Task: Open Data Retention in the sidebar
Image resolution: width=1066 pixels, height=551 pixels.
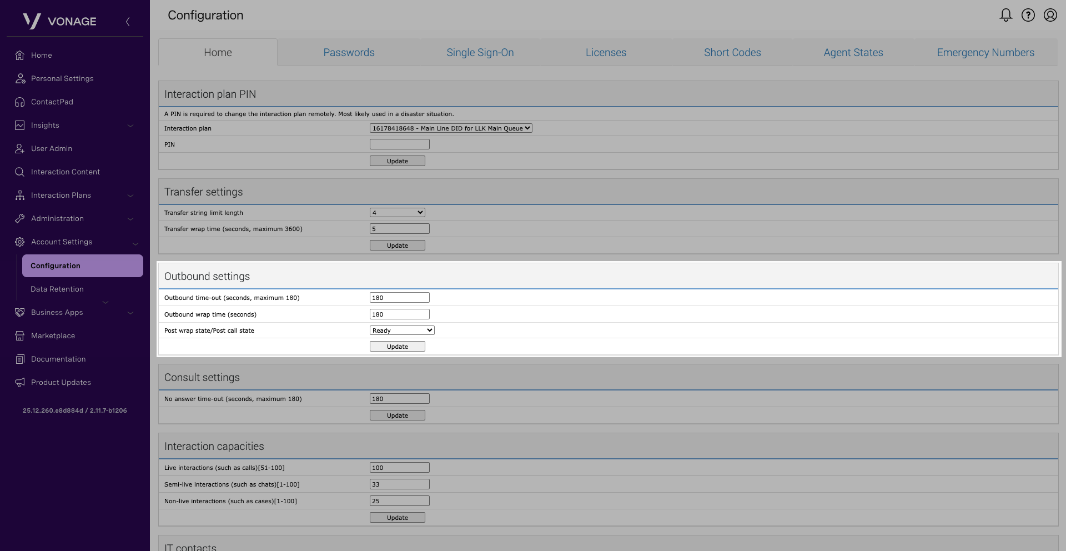Action: tap(57, 289)
